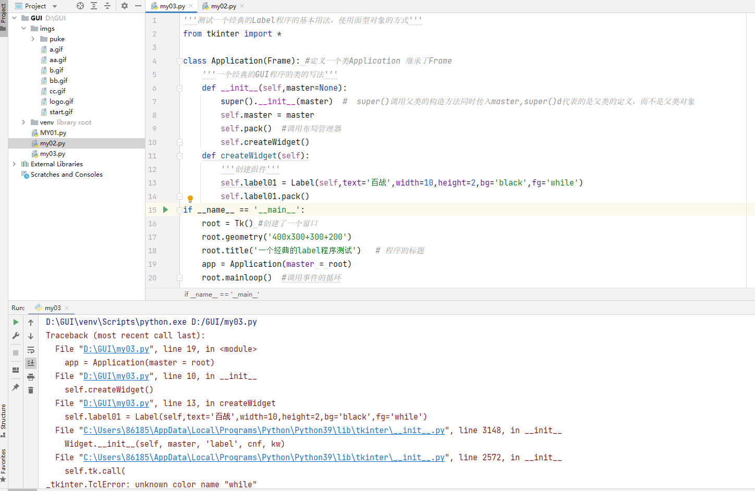
Task: Open tkinter __init__.py link at line 3148
Action: point(264,431)
